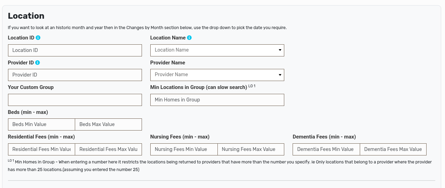Focus the Beds Min Value field
445x188 pixels.
[x=41, y=124]
